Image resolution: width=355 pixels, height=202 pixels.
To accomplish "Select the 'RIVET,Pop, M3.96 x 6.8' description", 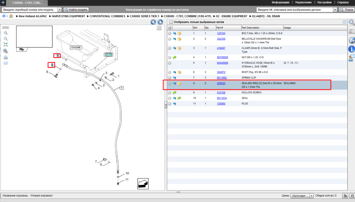I will tap(255, 72).
